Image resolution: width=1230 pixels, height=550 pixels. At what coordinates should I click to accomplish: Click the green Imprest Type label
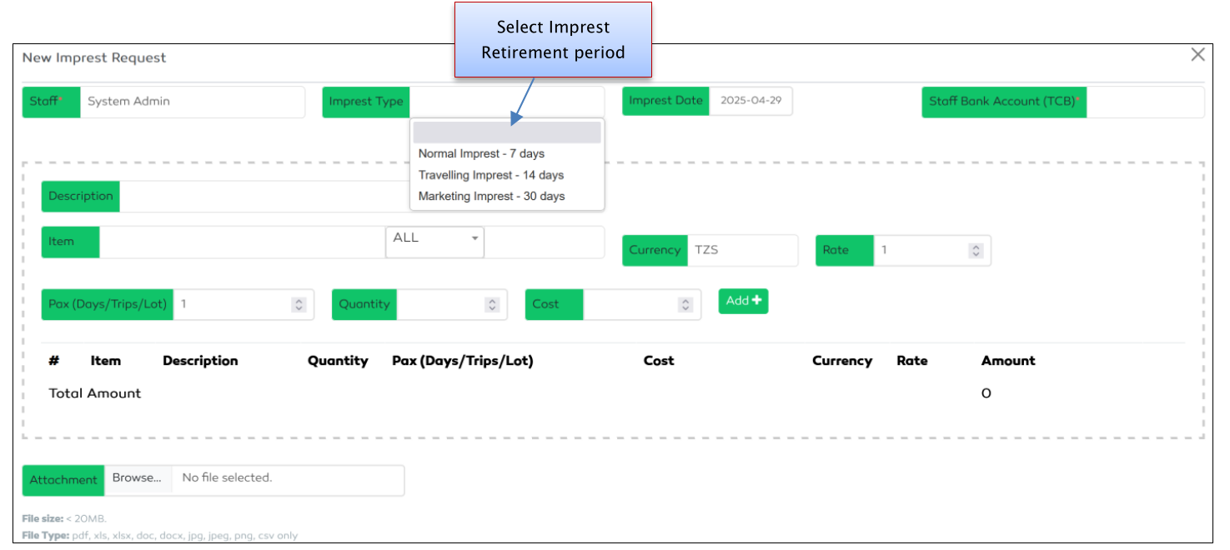point(365,102)
